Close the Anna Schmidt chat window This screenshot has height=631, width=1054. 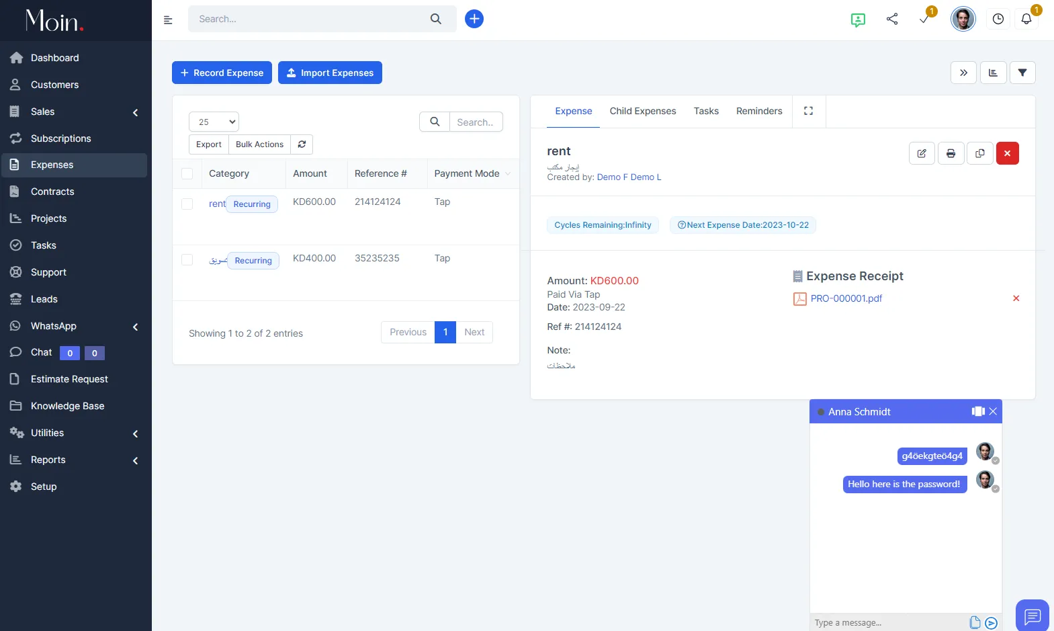(x=993, y=411)
